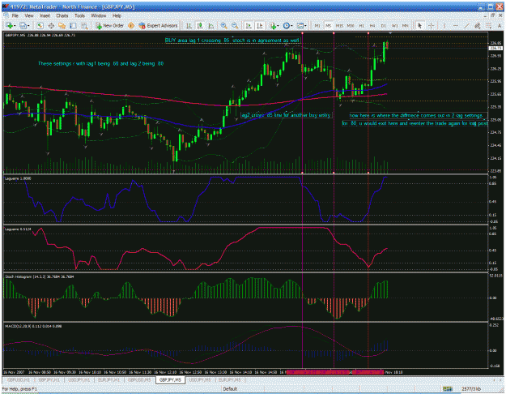Select the M30 timeframe
Screen dimensions: 506x394
(x=351, y=26)
